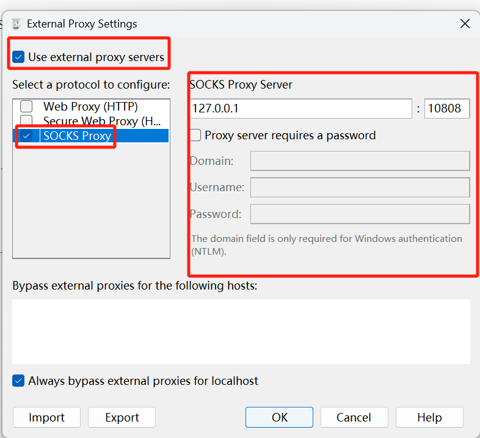Viewport: 480px width, 438px height.
Task: Check Proxy server requires a password
Action: click(195, 136)
